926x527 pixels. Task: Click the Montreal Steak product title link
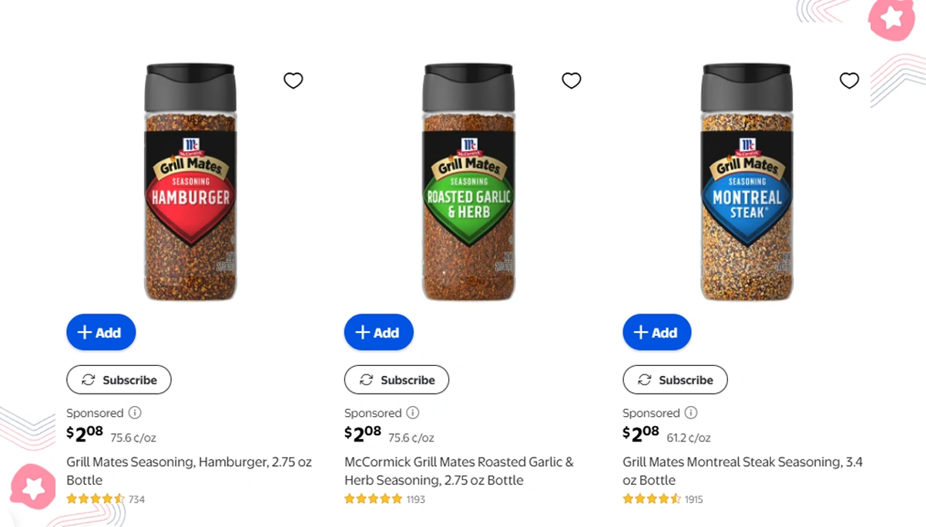click(x=743, y=471)
